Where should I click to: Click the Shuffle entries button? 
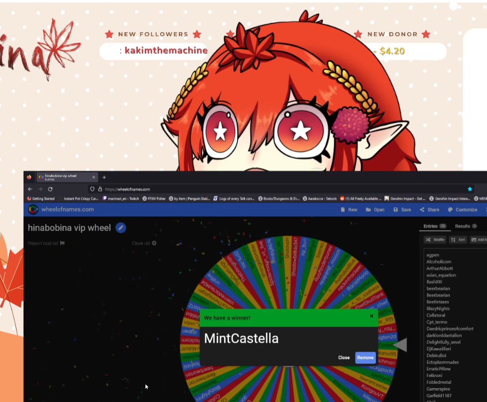coord(435,240)
